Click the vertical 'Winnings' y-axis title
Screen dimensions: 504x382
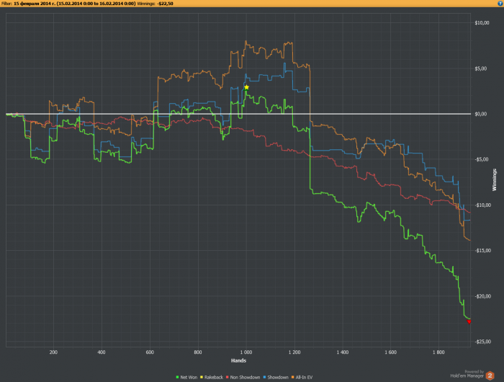495,180
